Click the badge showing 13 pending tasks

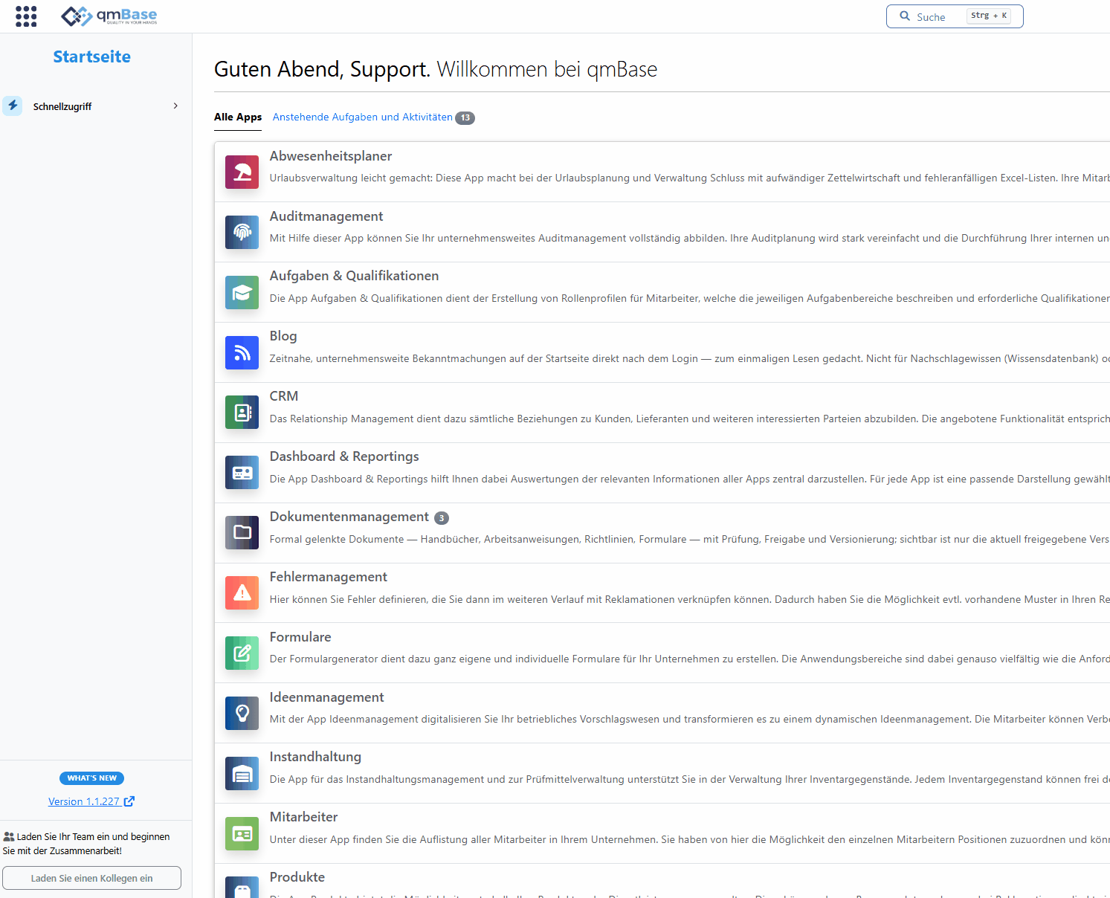[x=465, y=117]
